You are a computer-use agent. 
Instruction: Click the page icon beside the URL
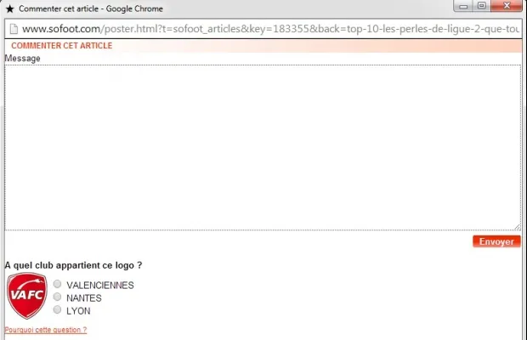(13, 28)
